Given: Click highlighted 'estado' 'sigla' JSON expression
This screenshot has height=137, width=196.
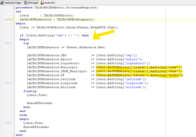Looking at the screenshot, I should pos(139,75).
